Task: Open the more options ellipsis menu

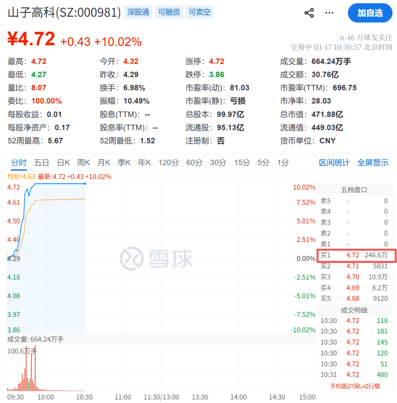Action: [329, 13]
